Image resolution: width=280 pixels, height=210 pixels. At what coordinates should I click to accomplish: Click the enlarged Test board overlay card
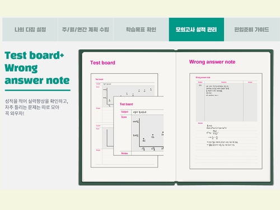[x=138, y=126]
